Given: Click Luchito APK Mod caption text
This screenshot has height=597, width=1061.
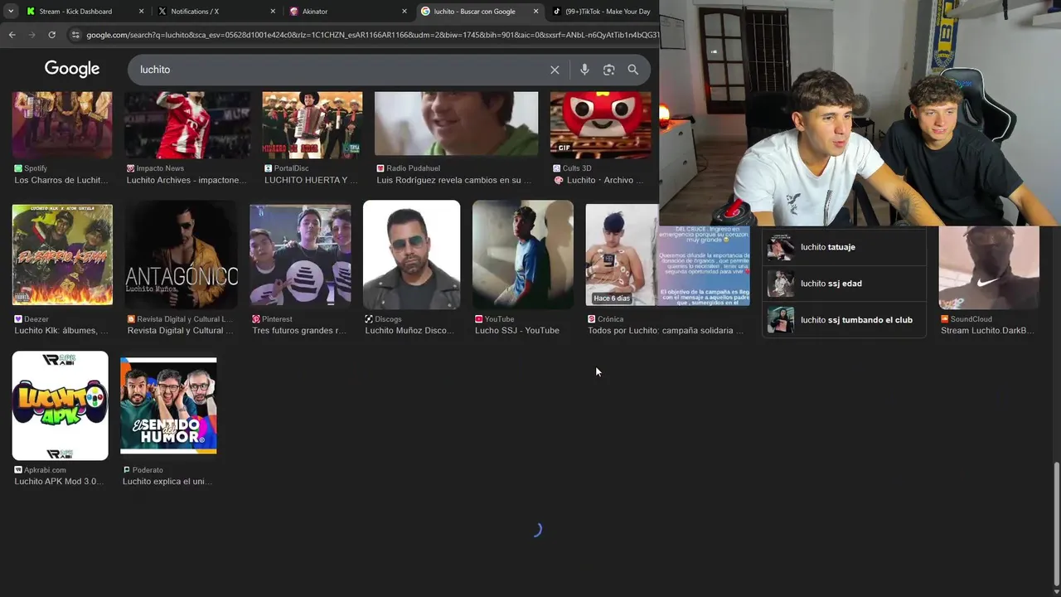Looking at the screenshot, I should (58, 482).
